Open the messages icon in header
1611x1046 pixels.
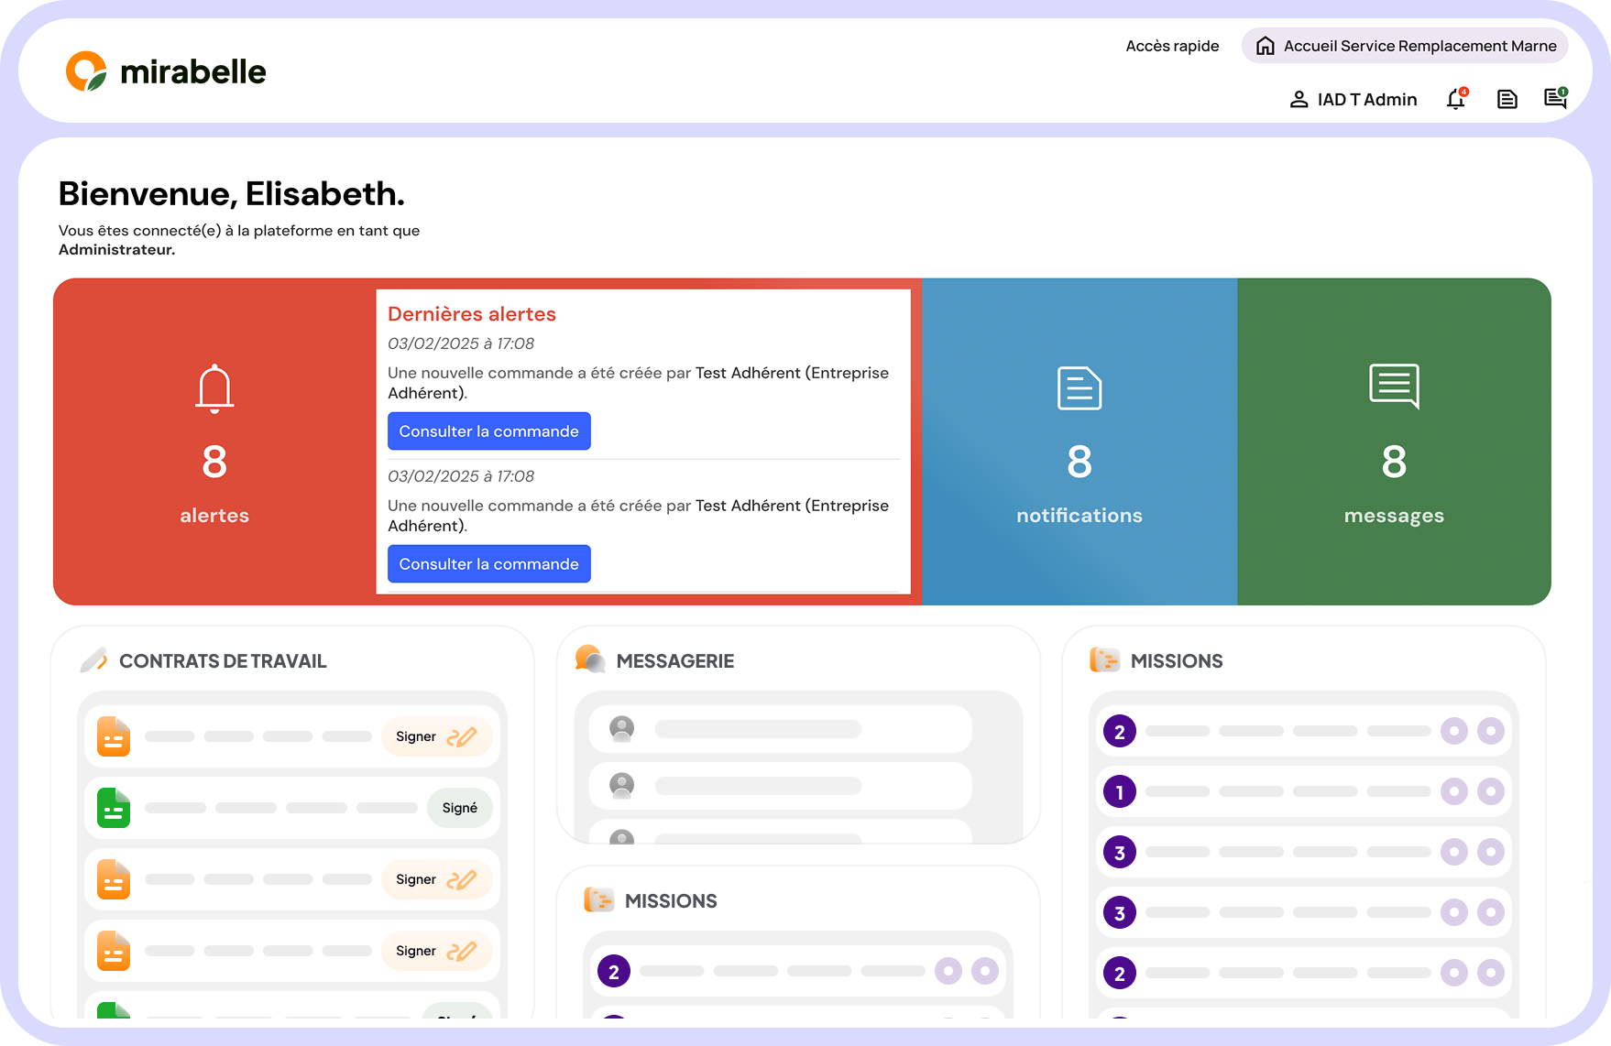tap(1555, 99)
